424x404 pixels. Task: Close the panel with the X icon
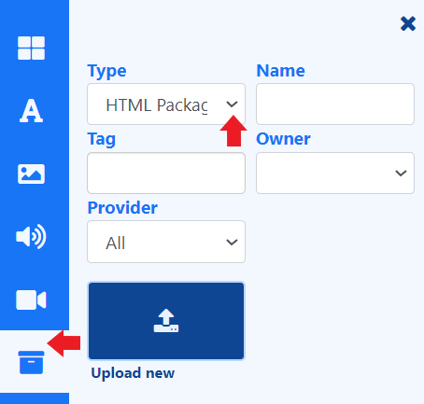click(408, 23)
